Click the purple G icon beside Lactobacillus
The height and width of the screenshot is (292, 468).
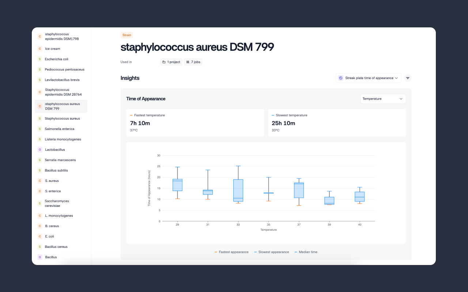click(x=40, y=150)
